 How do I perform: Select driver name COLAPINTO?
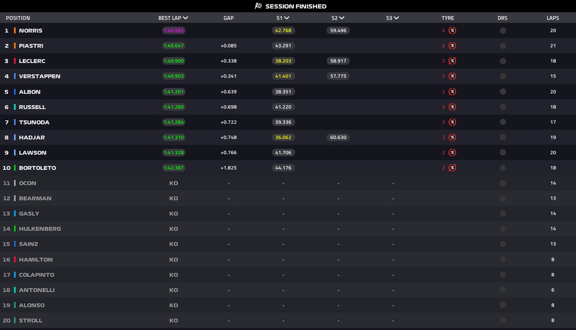36,275
